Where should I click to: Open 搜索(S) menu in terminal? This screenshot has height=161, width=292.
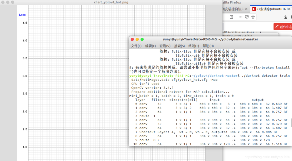coord(179,46)
